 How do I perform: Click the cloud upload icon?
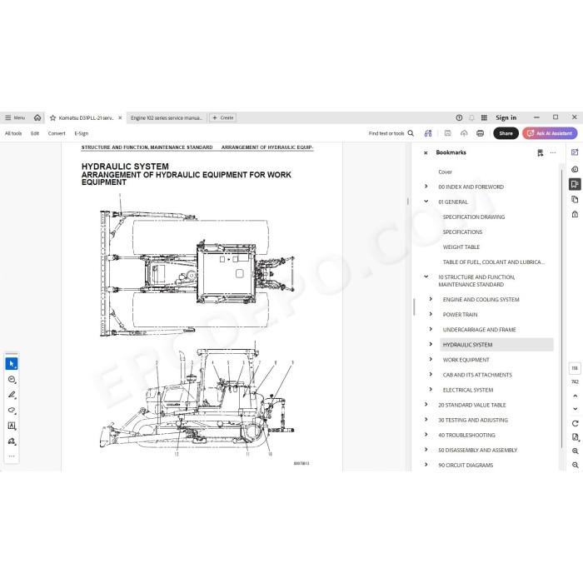[x=464, y=133]
